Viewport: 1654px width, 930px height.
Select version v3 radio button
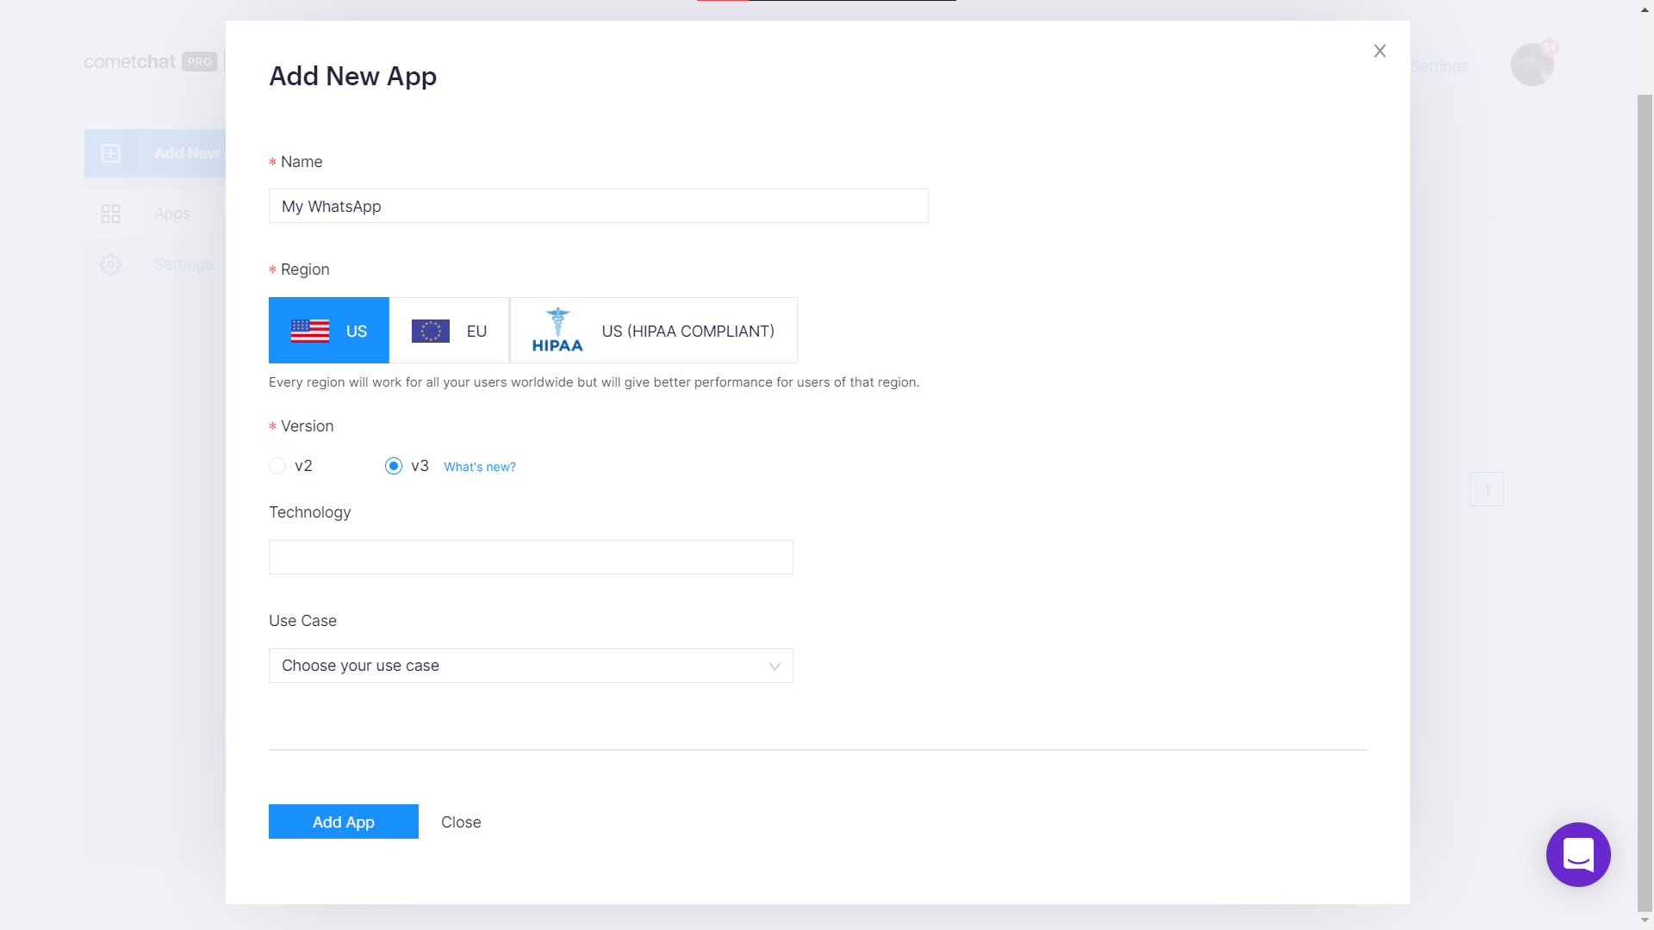(394, 466)
